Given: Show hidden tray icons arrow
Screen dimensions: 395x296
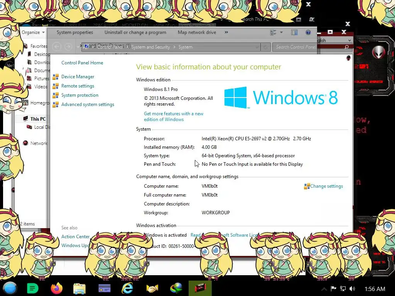Looking at the screenshot, I should 324,289.
